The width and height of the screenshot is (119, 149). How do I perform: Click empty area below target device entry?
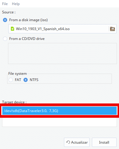(x=59, y=122)
